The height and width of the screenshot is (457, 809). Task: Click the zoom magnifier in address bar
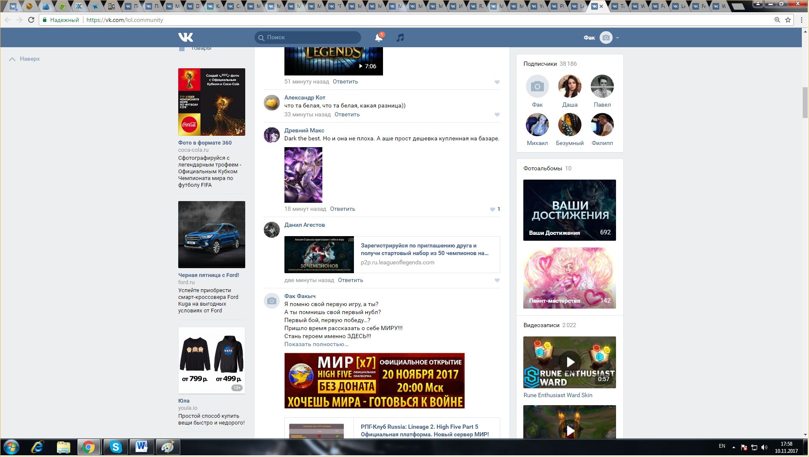point(777,20)
